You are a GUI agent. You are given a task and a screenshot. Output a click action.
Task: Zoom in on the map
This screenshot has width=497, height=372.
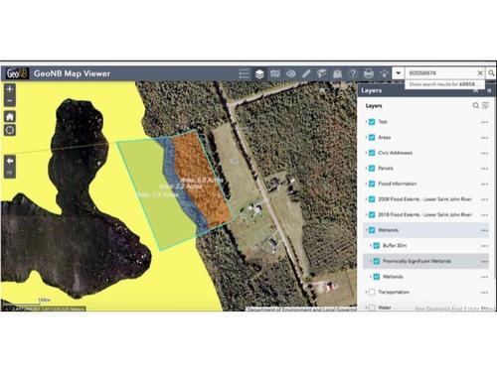tap(10, 89)
